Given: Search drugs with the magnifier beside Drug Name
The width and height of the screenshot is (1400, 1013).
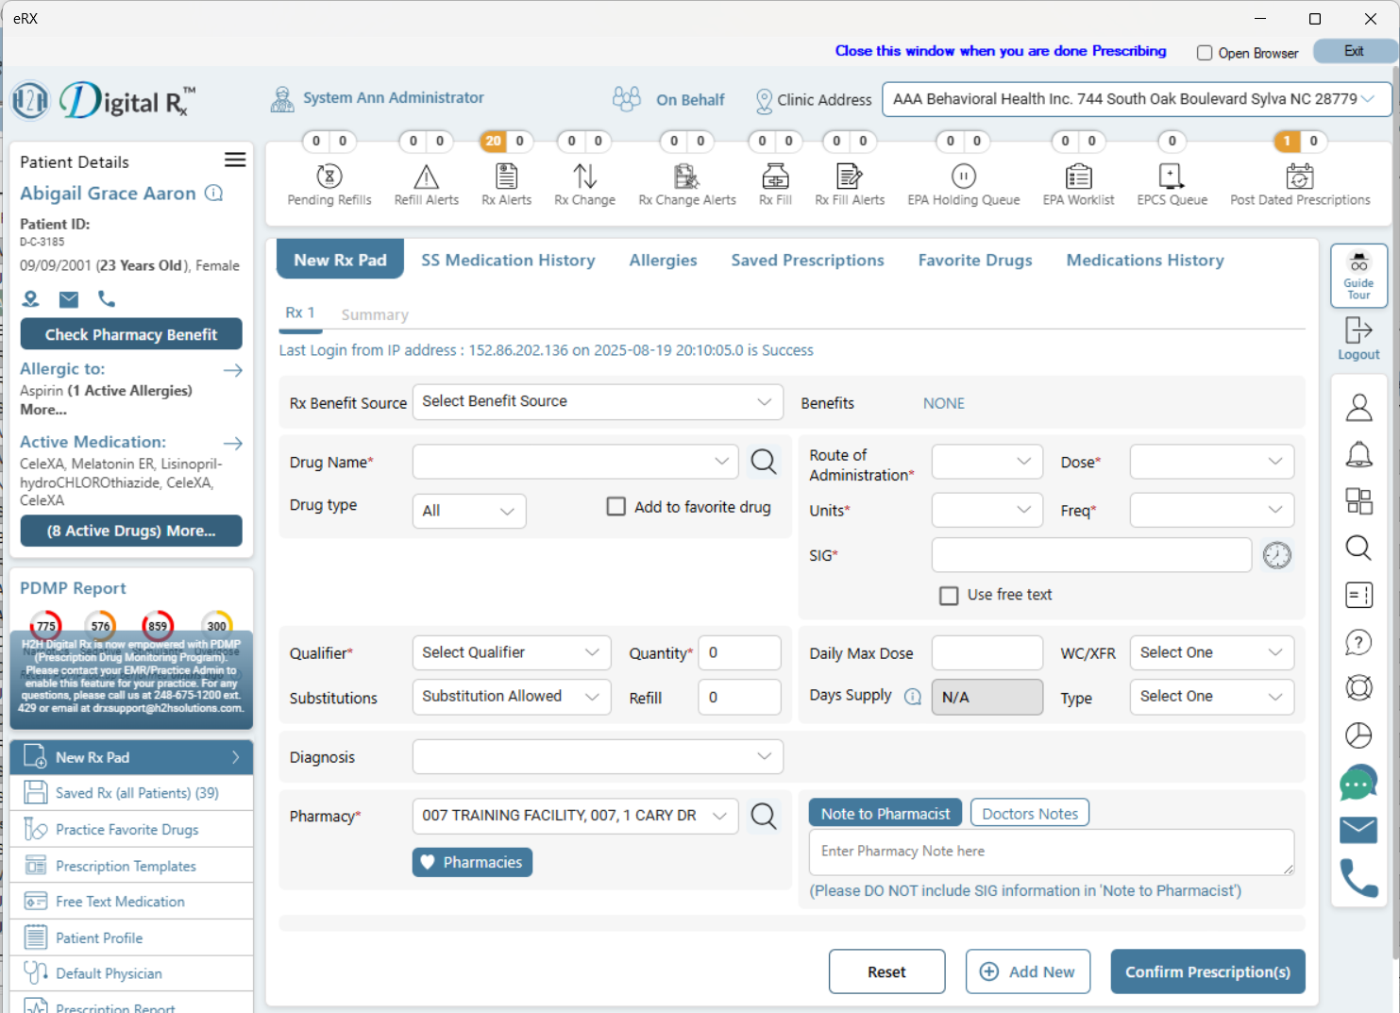Looking at the screenshot, I should (x=764, y=462).
